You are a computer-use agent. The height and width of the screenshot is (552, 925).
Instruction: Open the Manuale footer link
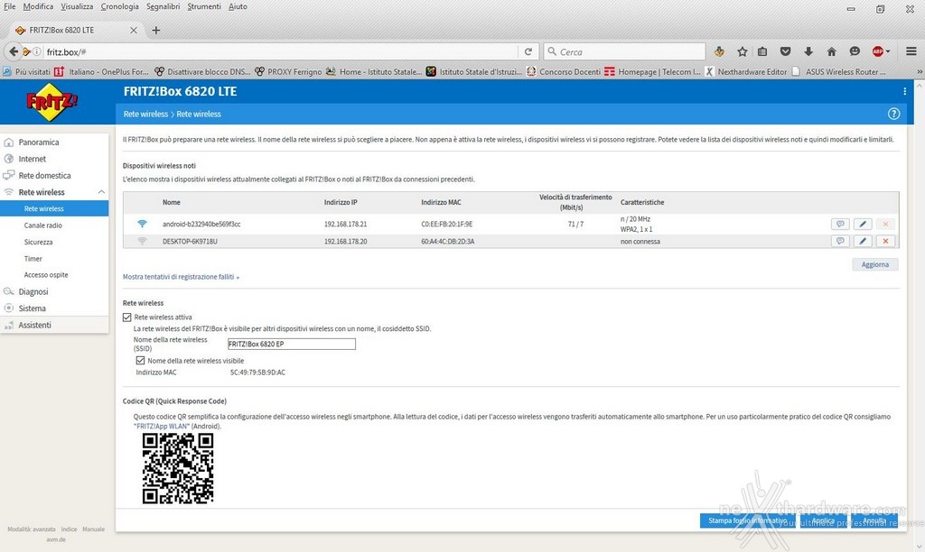[93, 529]
